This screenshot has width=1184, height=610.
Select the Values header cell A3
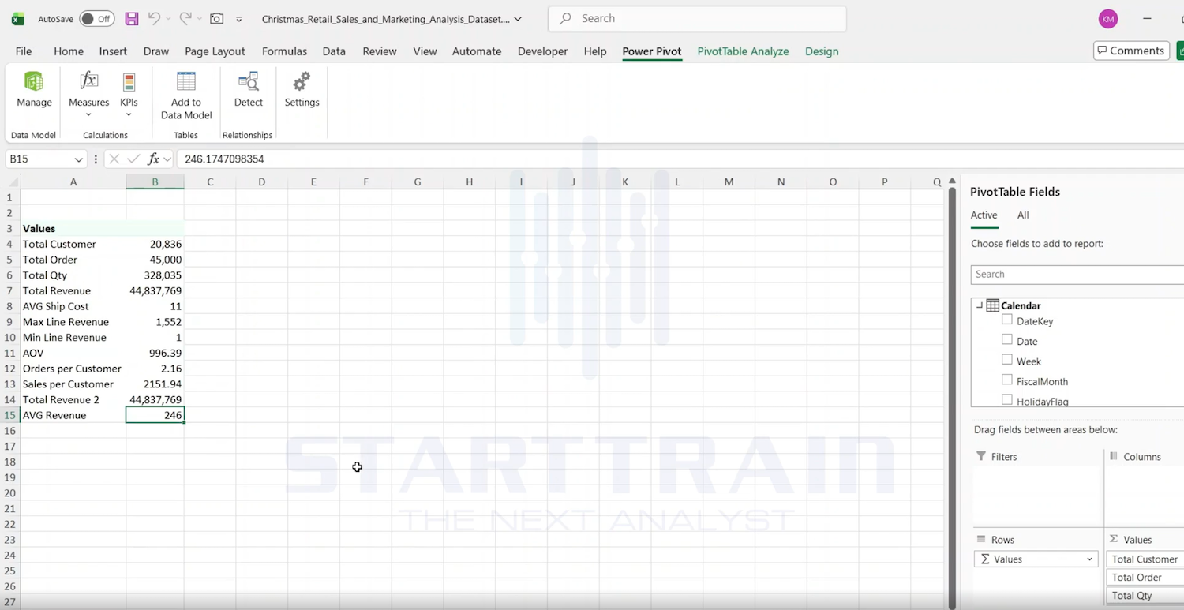coord(73,229)
